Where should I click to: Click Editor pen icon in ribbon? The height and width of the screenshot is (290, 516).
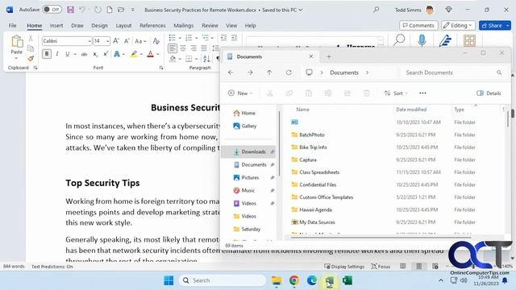coord(445,41)
